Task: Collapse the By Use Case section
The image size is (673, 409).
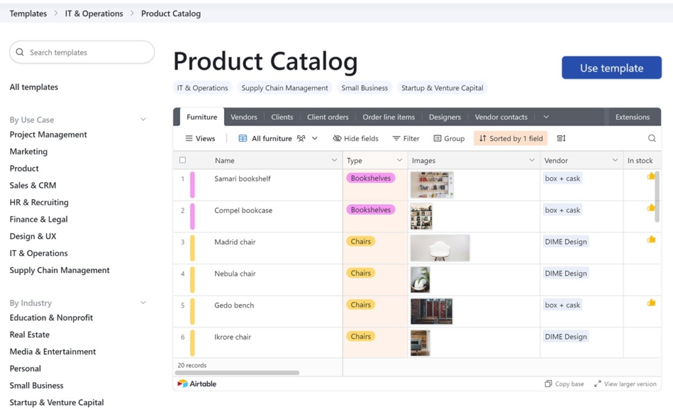Action: point(143,119)
